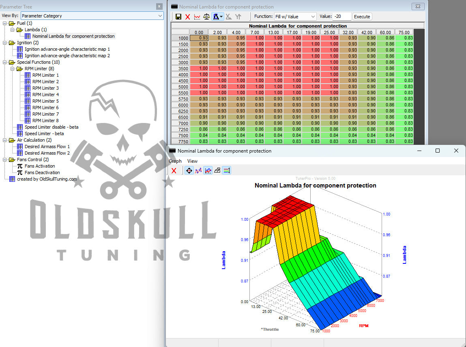Viewport: 466px width, 347px height.
Task: Open the View By category dropdown
Action: click(92, 16)
